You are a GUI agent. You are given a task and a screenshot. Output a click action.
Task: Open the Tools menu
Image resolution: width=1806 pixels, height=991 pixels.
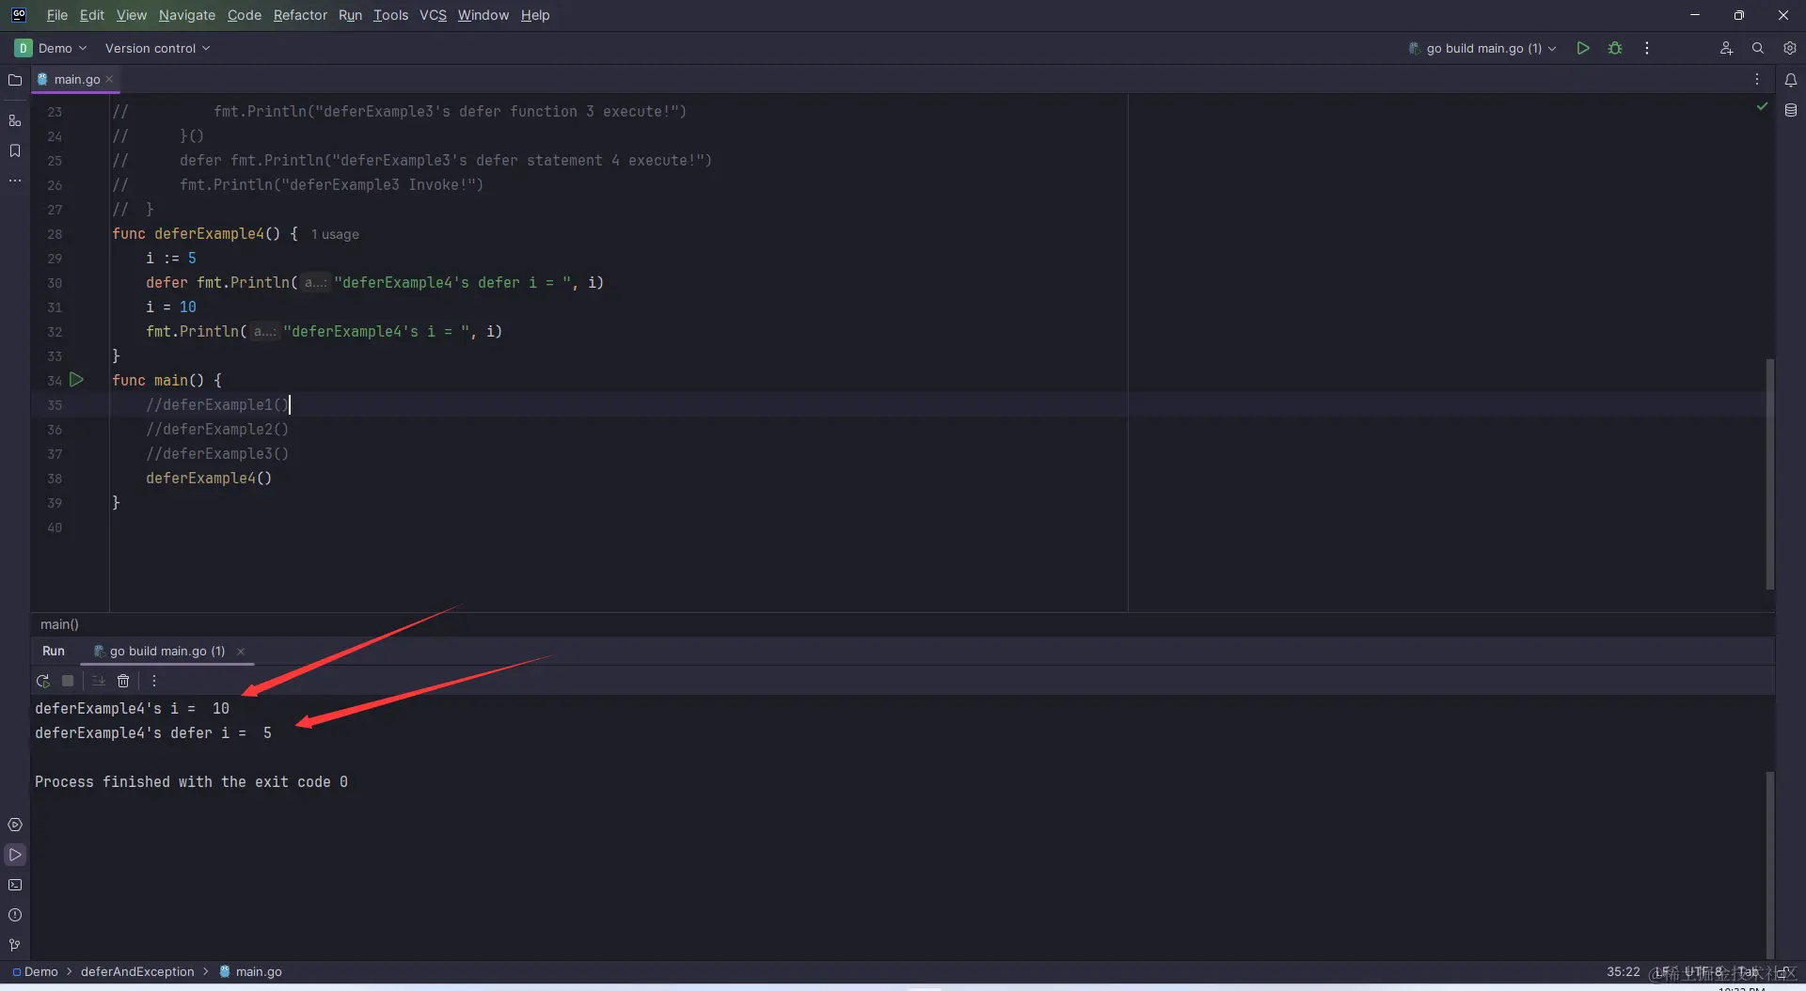[x=390, y=15]
